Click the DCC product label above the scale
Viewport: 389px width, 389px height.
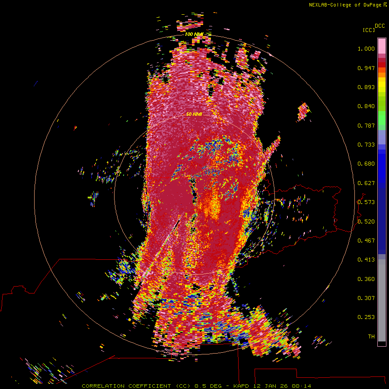(x=380, y=26)
